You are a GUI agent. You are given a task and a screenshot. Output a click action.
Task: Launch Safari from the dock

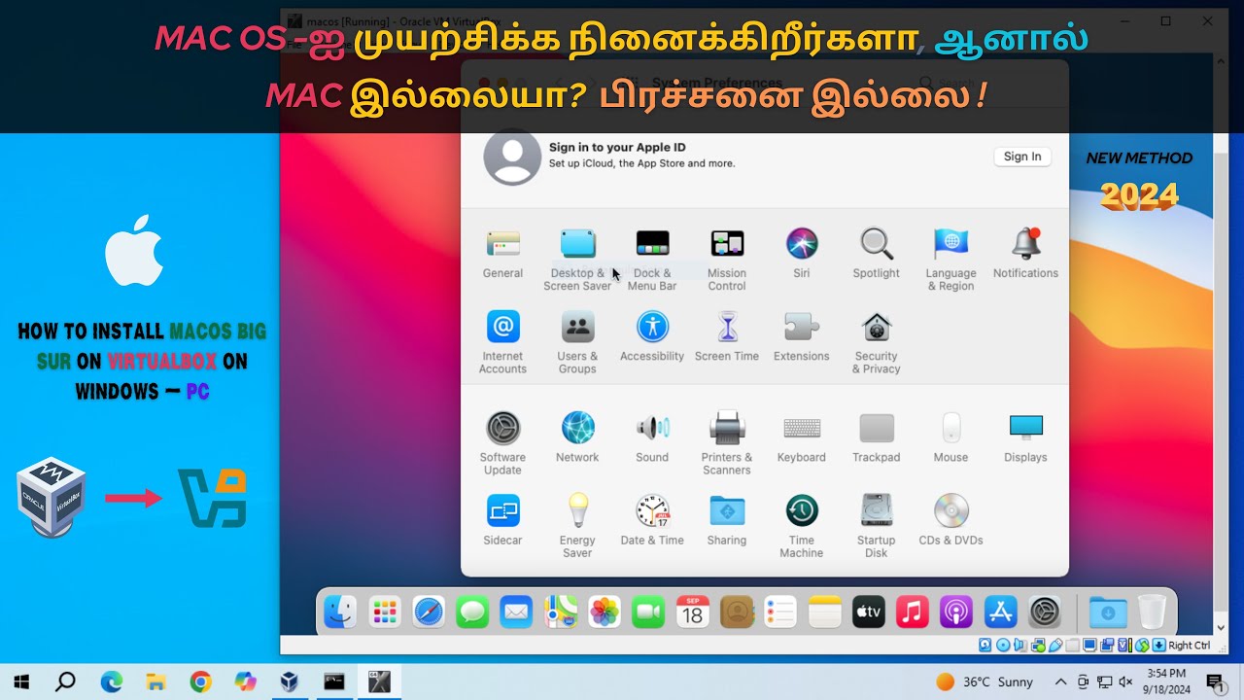[429, 612]
